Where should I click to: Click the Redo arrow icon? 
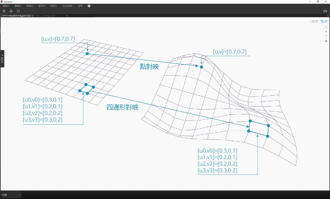point(32,11)
